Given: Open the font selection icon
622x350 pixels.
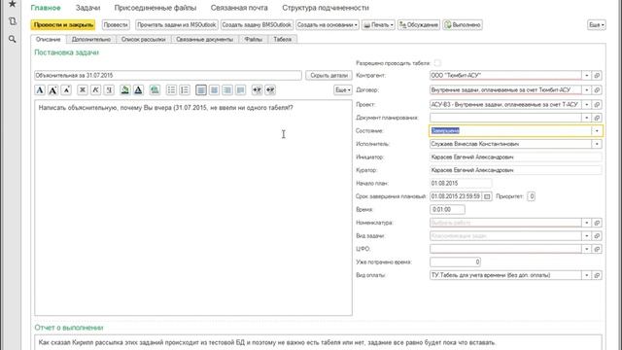Looking at the screenshot, I should (x=40, y=90).
